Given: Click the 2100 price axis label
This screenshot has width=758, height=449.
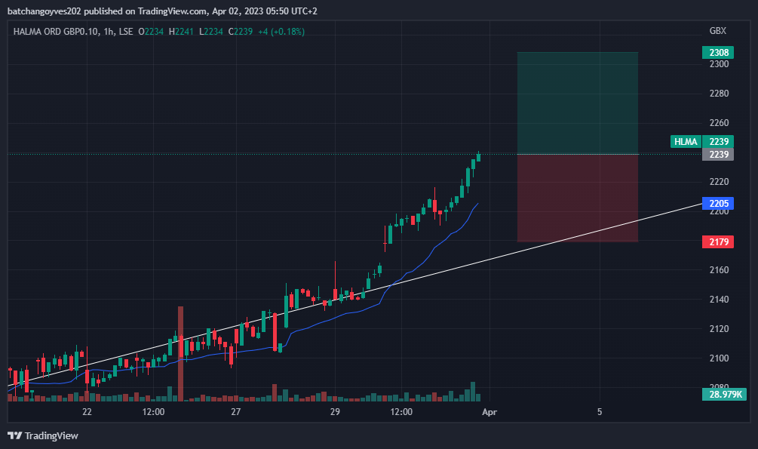Looking at the screenshot, I should point(719,358).
